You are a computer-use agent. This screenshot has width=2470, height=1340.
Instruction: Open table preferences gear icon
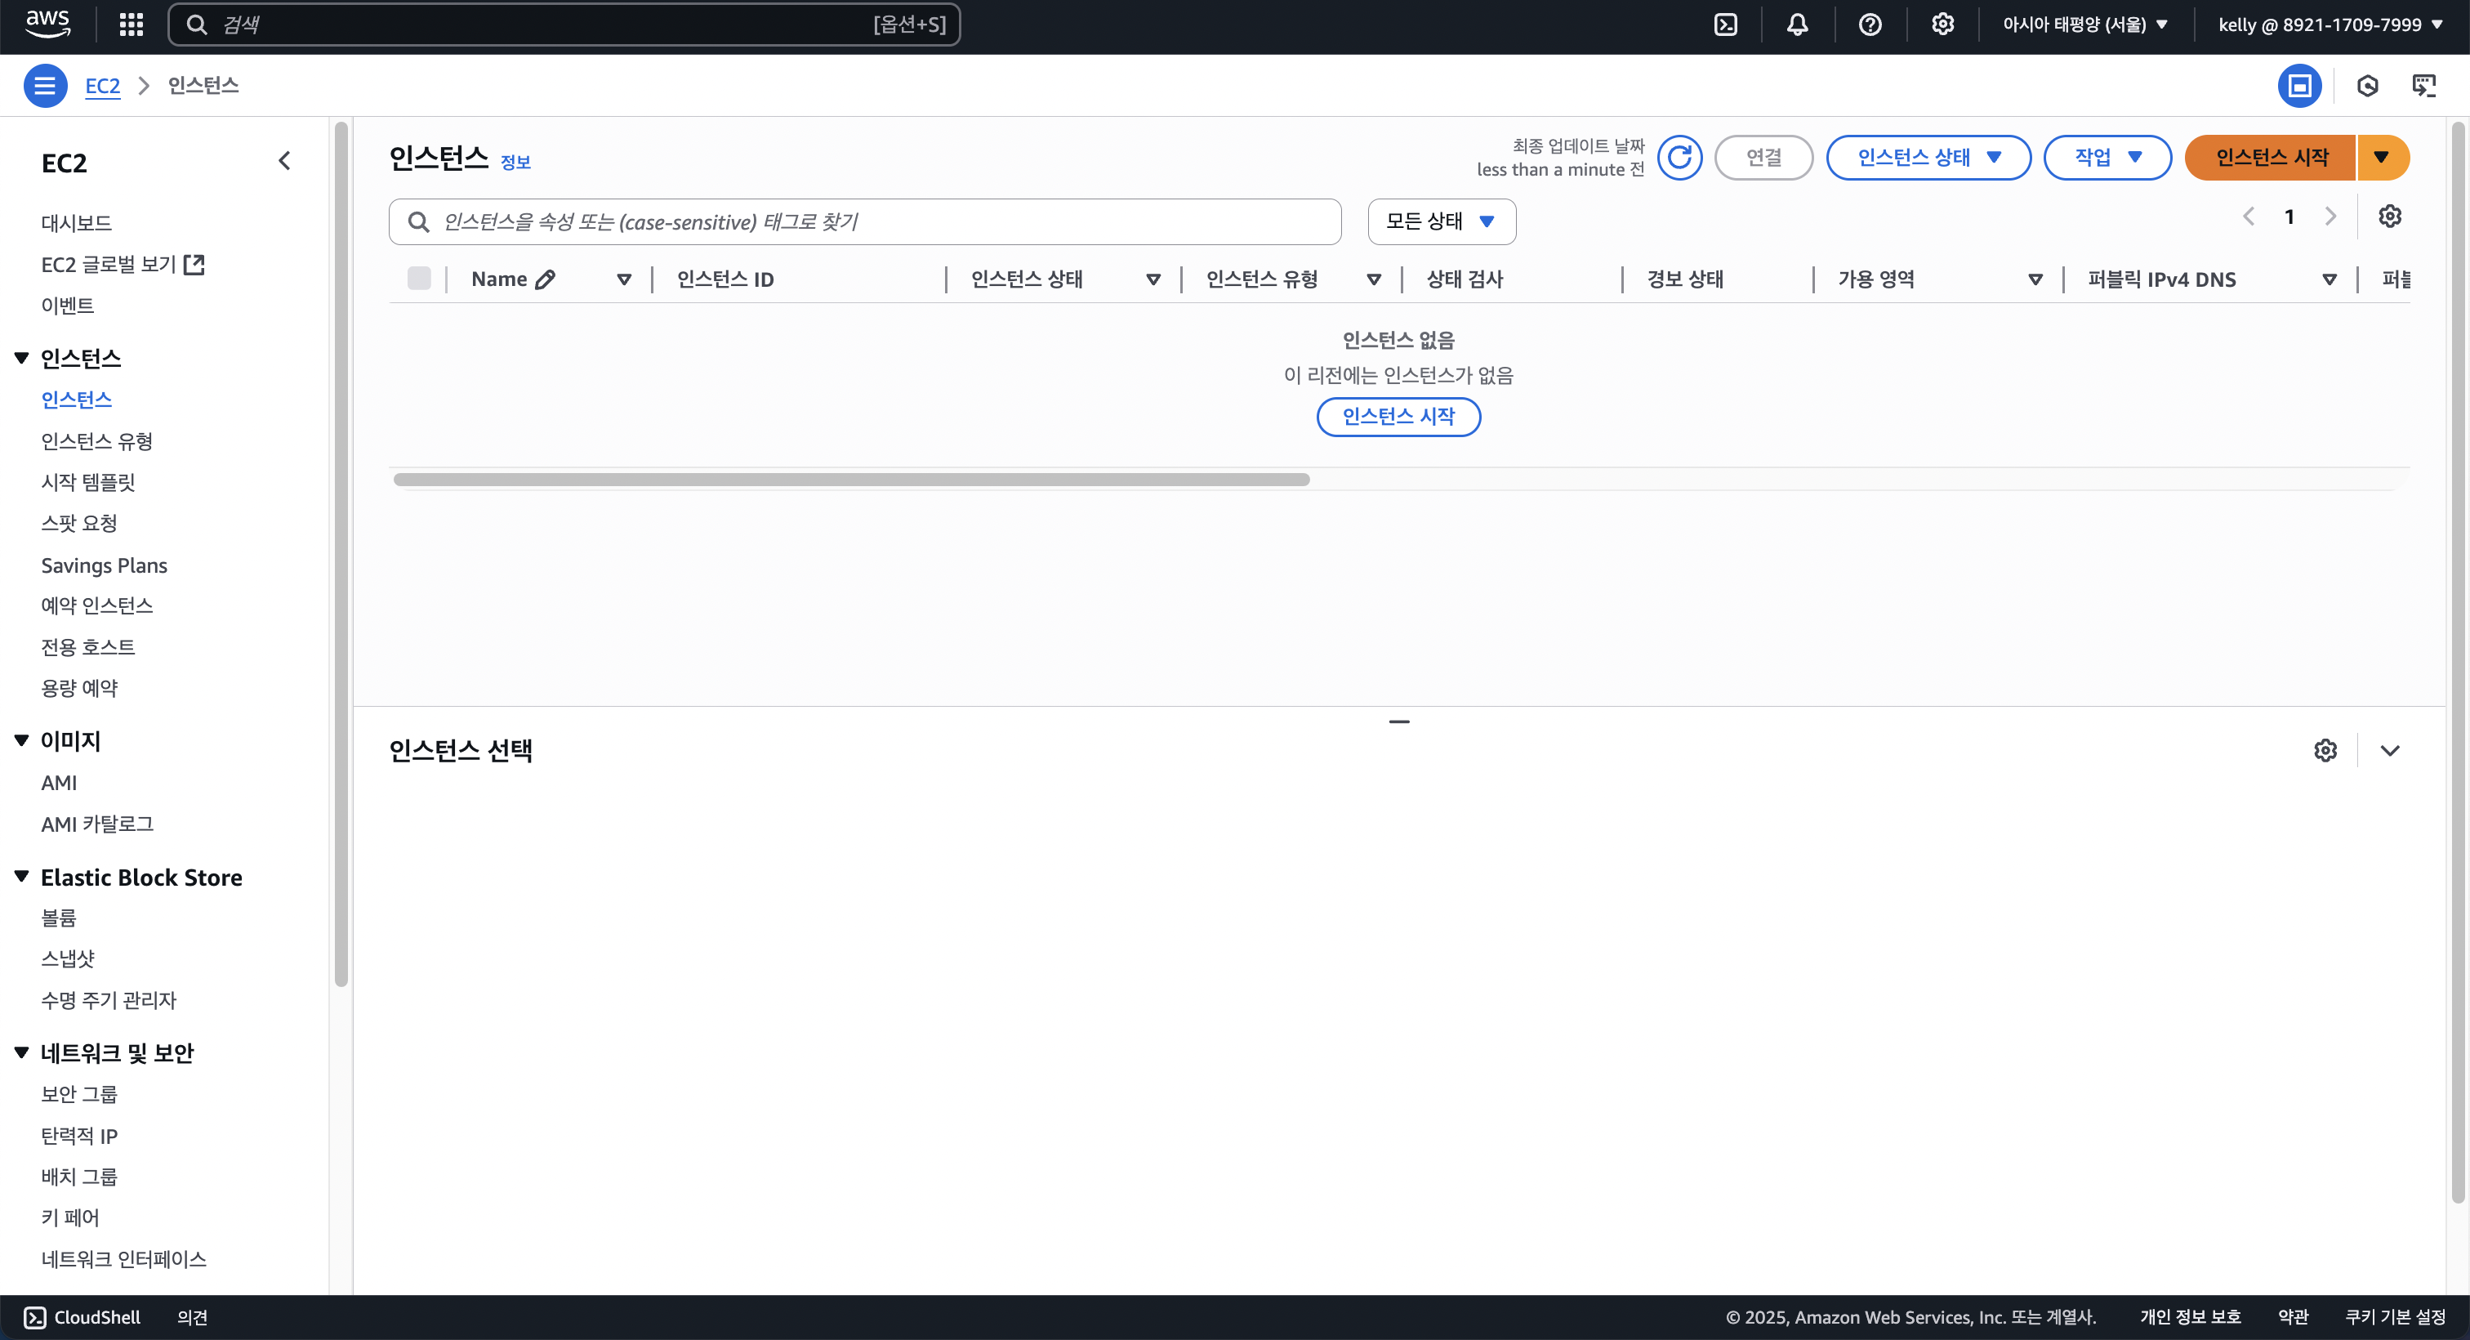2389,217
